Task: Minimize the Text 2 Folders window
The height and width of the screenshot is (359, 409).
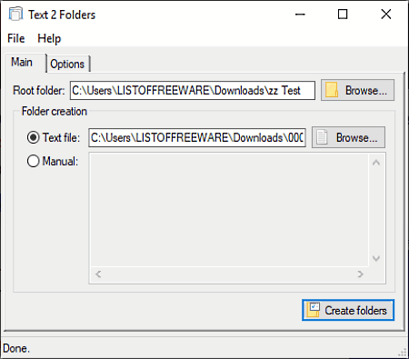Action: point(300,15)
